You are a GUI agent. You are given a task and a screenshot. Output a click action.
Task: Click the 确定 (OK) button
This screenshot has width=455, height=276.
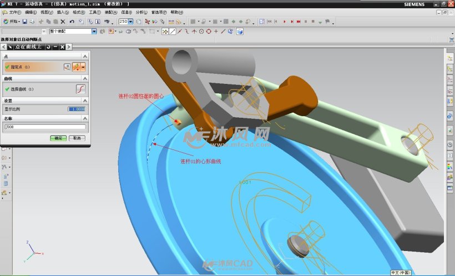tap(57, 138)
